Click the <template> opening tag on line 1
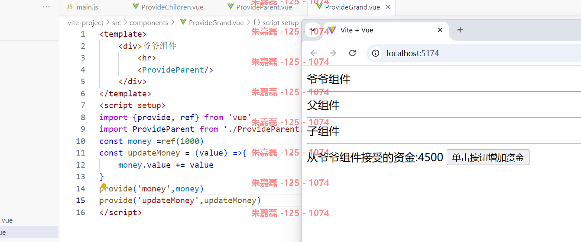Image resolution: width=581 pixels, height=242 pixels. coord(123,34)
